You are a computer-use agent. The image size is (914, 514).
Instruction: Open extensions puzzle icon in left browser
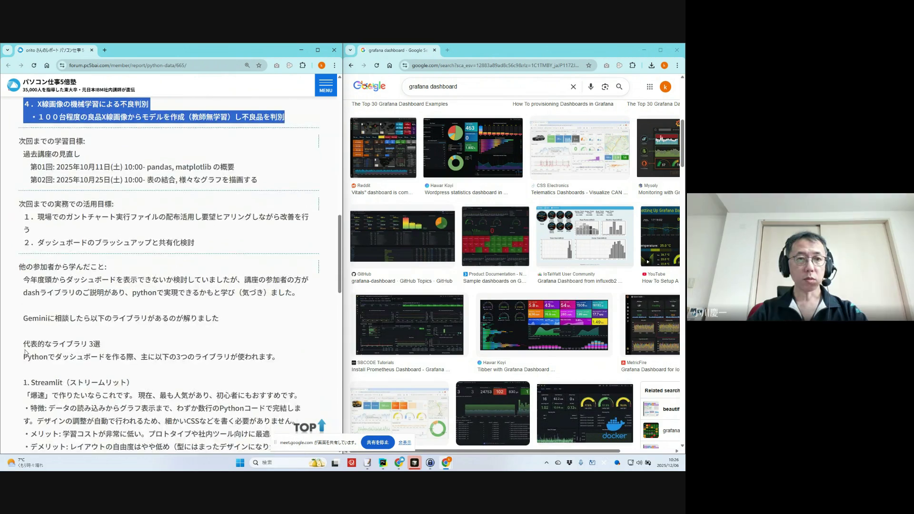[x=303, y=65]
